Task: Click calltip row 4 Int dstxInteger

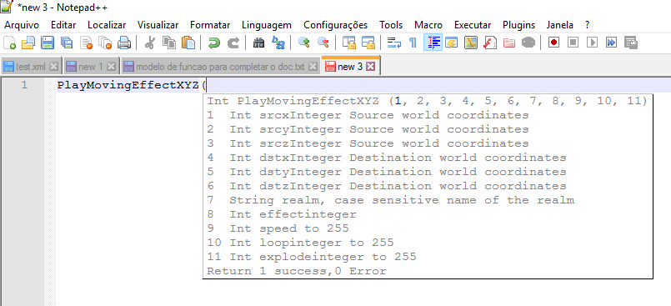Action: [x=387, y=158]
